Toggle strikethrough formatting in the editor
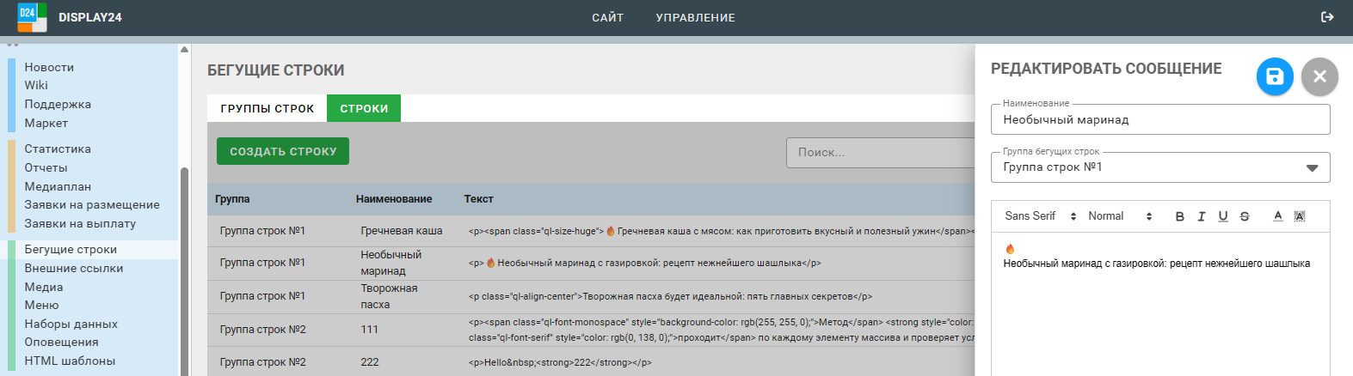 point(1244,216)
